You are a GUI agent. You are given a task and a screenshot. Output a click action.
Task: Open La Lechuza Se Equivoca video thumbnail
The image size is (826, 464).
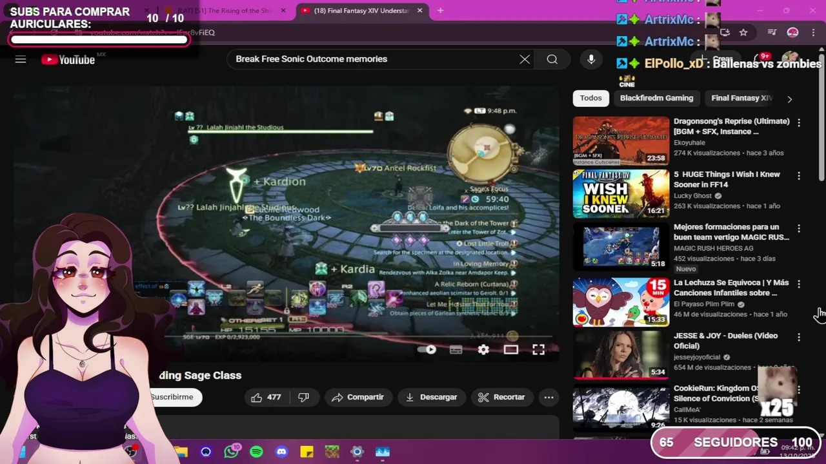pyautogui.click(x=621, y=302)
